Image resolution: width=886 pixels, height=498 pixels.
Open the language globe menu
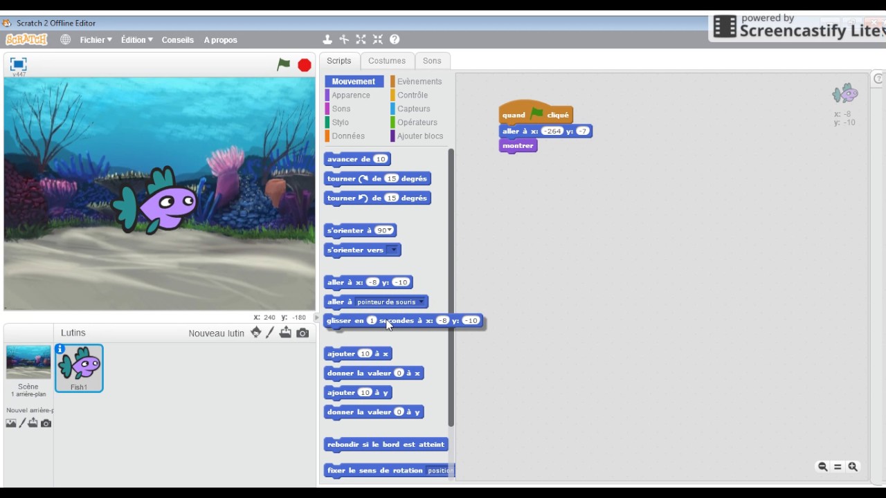65,39
